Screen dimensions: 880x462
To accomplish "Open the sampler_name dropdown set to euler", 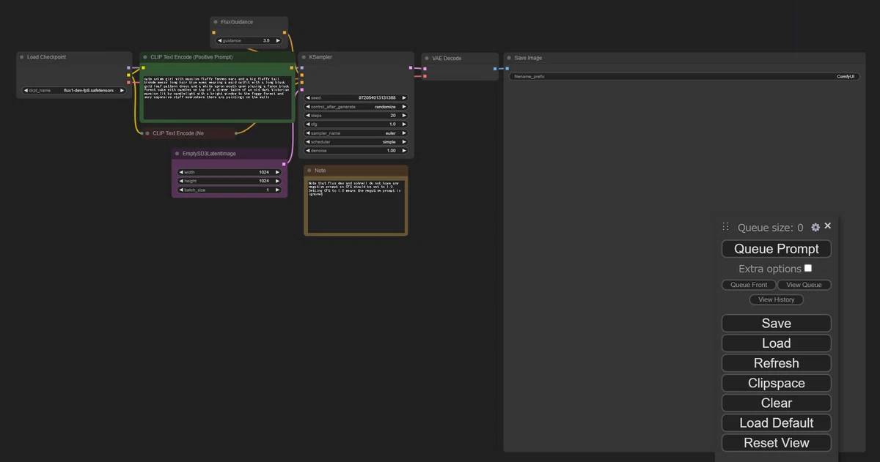I will click(356, 133).
